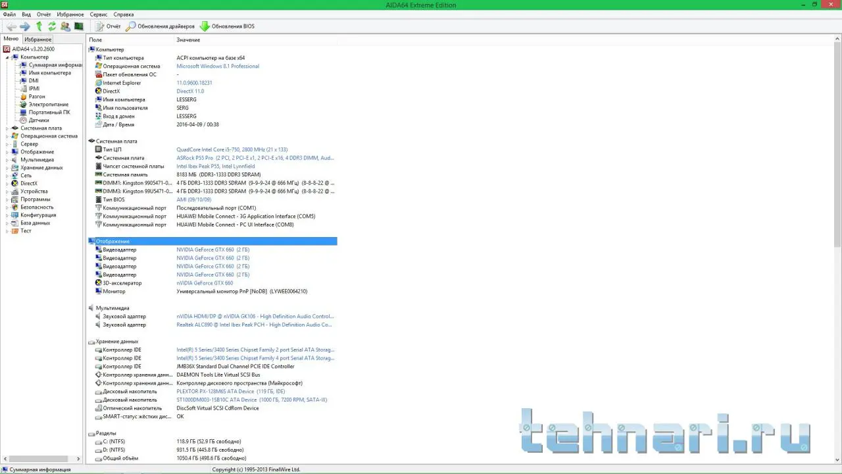Select the Безопасность tree item

(x=37, y=207)
